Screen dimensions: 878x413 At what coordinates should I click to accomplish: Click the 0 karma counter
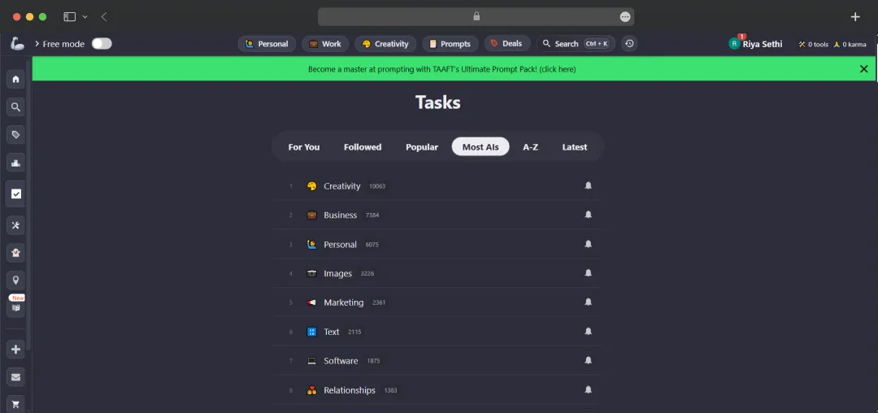pos(850,44)
